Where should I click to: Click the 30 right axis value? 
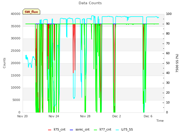pyautogui.click(x=168, y=83)
